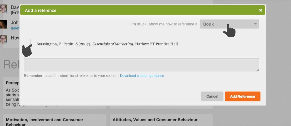The image size is (291, 126).
Task: Focus the empty reference text area
Action: coord(142,65)
